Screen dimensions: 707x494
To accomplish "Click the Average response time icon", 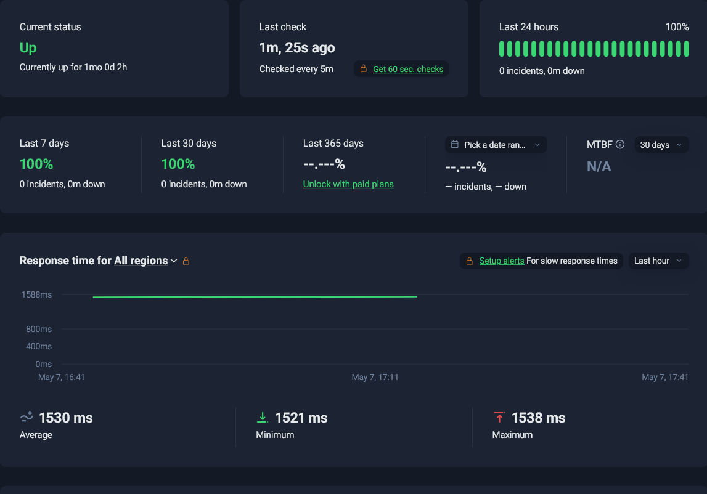I will click(27, 416).
